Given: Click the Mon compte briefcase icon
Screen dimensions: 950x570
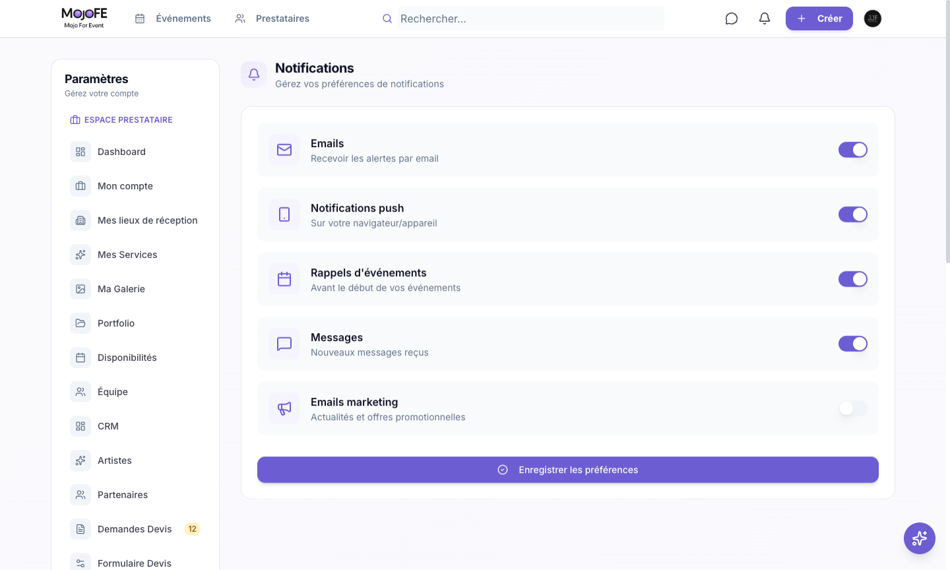Looking at the screenshot, I should coord(80,186).
